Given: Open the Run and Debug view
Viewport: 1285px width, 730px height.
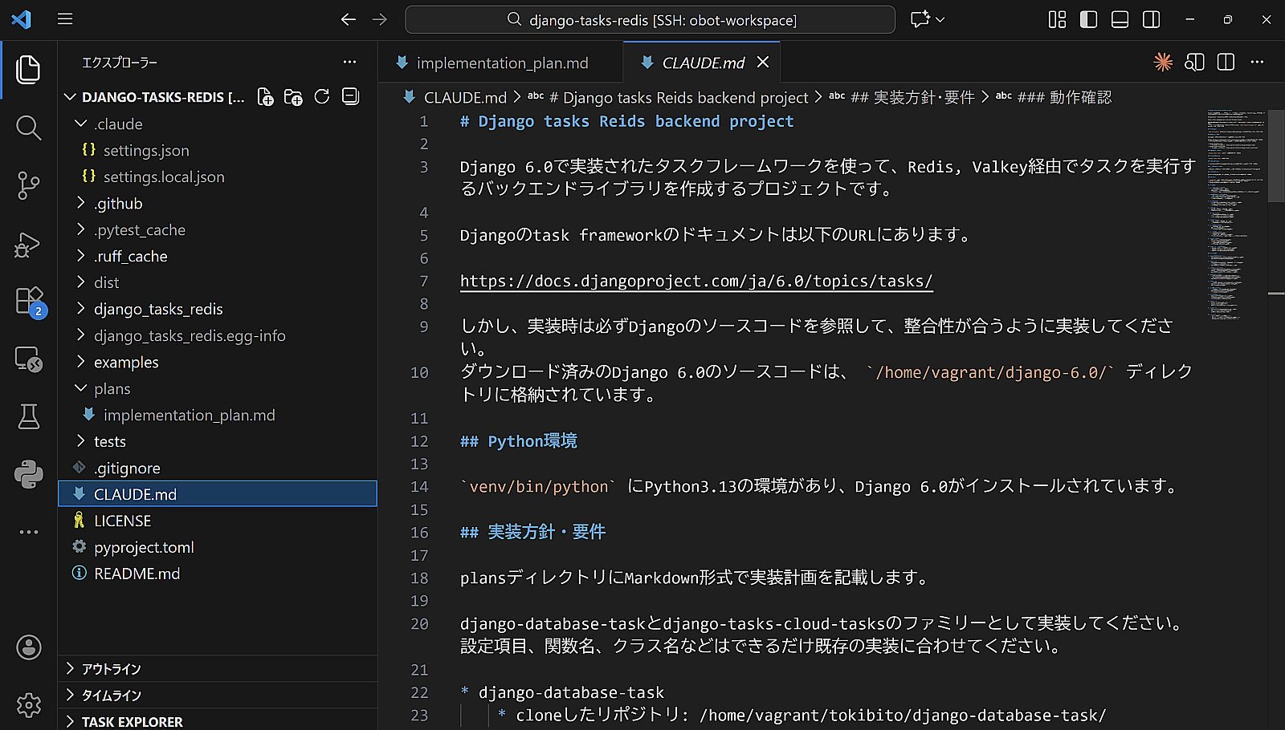Looking at the screenshot, I should coord(29,245).
